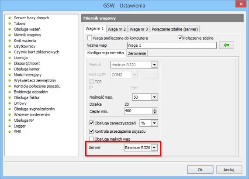Expand the Miernik rinstrum R320 dropdown

click(154, 65)
